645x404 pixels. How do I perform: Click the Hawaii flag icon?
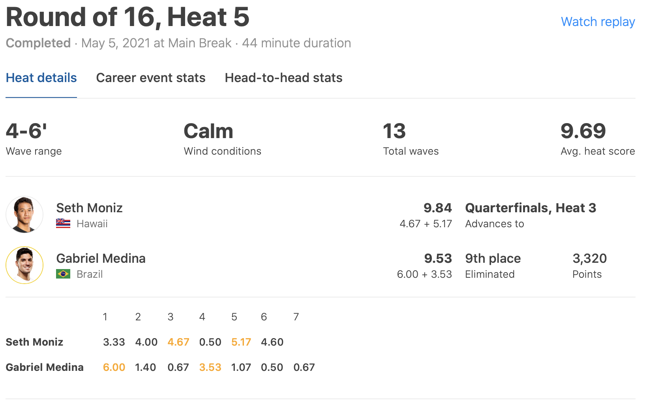(x=63, y=223)
